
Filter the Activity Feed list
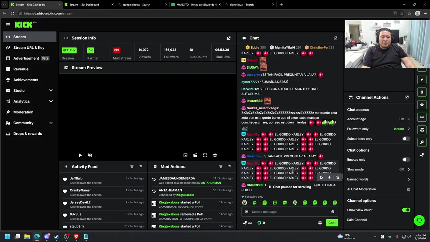[132, 167]
